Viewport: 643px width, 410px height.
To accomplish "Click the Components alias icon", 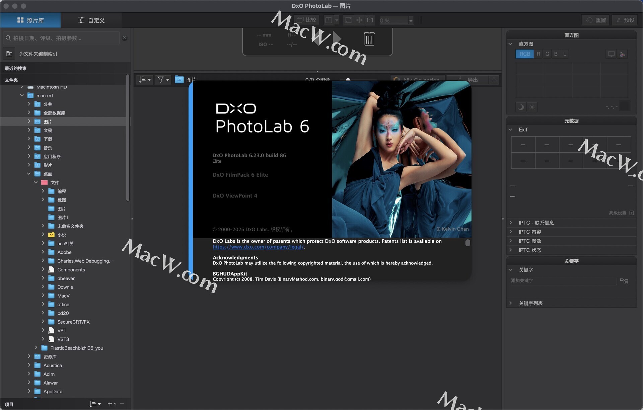I will (51, 269).
